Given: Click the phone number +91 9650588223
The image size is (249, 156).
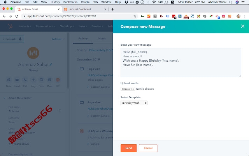Looking at the screenshot, I should click(x=19, y=144).
